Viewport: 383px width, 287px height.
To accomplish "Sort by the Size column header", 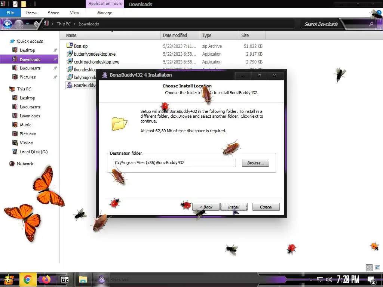I will point(252,36).
